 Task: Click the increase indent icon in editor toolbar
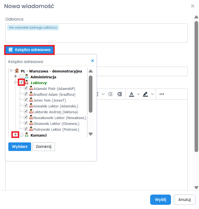[120, 94]
